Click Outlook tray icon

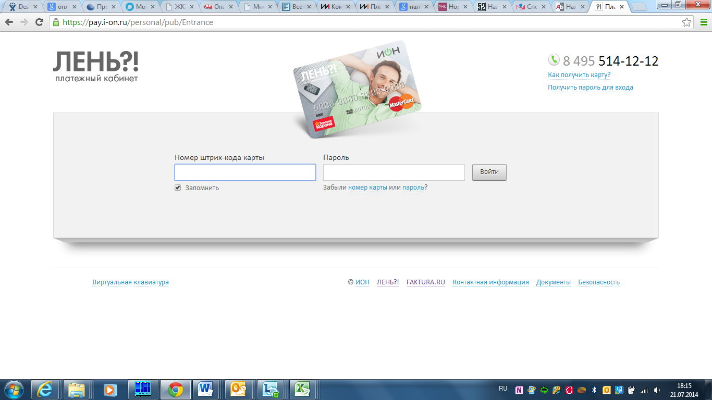(606, 390)
